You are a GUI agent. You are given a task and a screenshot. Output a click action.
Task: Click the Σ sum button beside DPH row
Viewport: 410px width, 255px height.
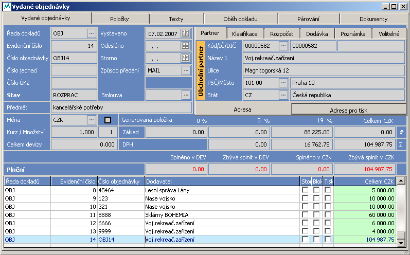coord(401,144)
